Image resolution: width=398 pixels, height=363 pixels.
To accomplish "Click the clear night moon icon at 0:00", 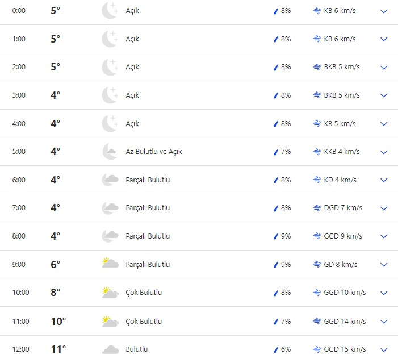I will click(x=109, y=11).
